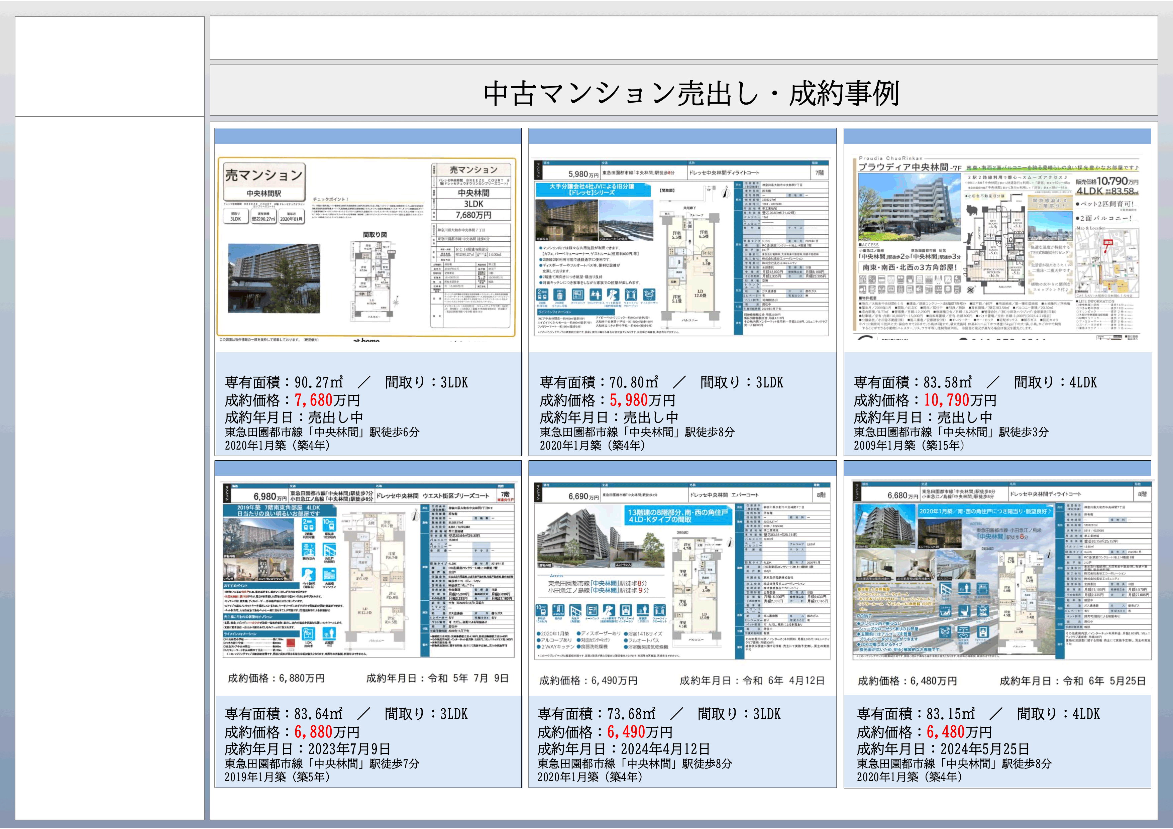Select the two-rail-line access icon

[x=543, y=295]
